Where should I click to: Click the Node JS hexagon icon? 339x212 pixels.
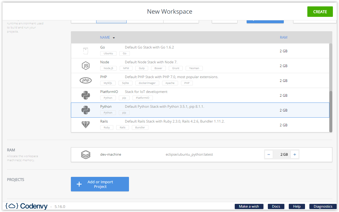(86, 66)
